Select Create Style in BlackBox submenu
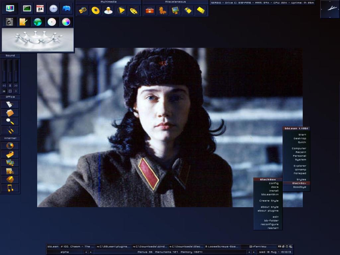Viewport: 340px width, 255px height. (x=268, y=201)
